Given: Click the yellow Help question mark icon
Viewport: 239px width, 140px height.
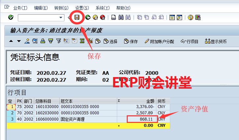Looking at the screenshot, I should point(190,17).
